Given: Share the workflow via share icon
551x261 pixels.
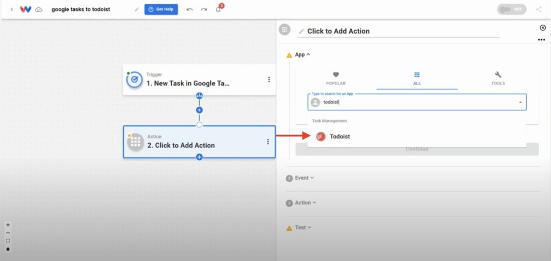Looking at the screenshot, I should pyautogui.click(x=539, y=10).
